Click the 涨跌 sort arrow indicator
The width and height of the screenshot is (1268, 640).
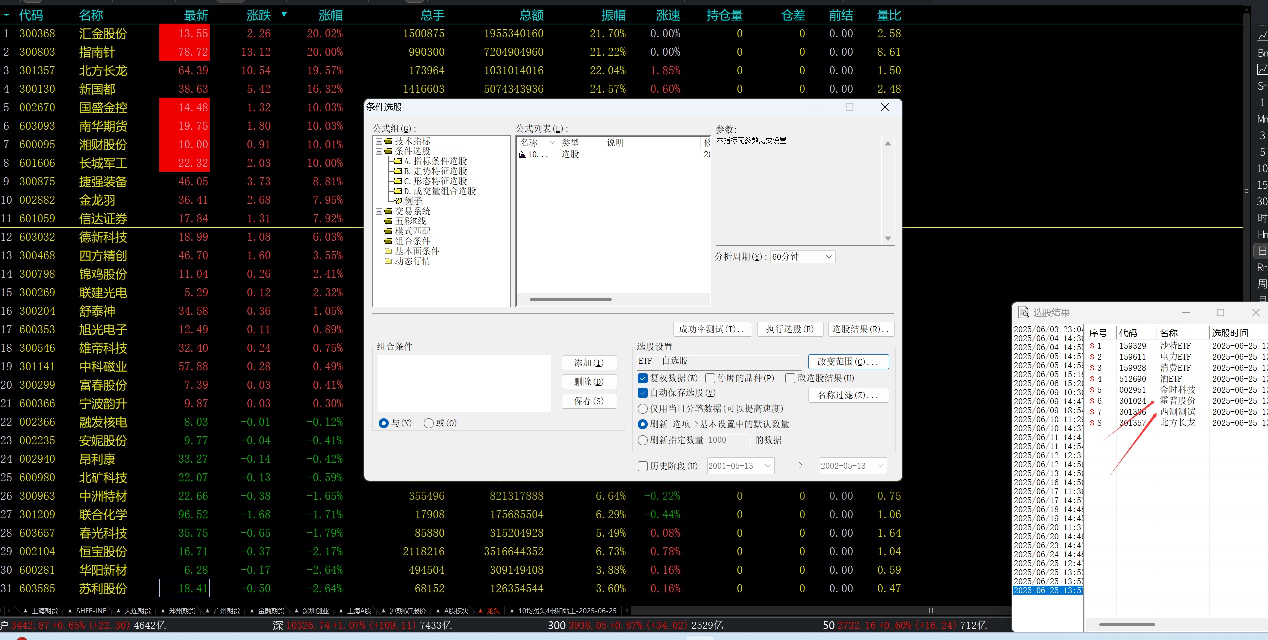[x=284, y=15]
